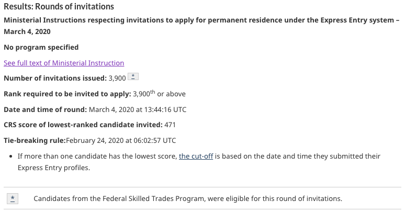
Task: Click the Federal Skilled Trades Program footnote text
Action: tap(187, 198)
